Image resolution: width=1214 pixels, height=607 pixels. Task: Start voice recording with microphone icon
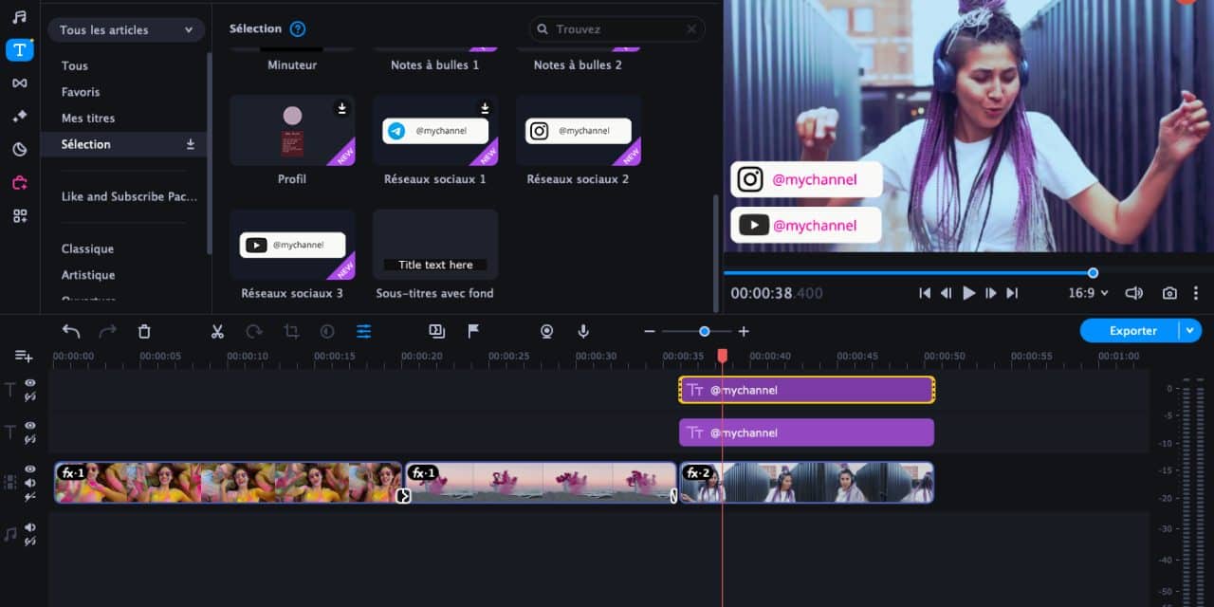[x=583, y=331]
